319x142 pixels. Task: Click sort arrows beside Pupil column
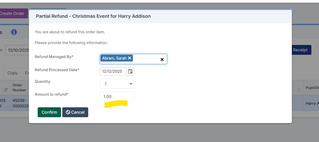pos(299,90)
